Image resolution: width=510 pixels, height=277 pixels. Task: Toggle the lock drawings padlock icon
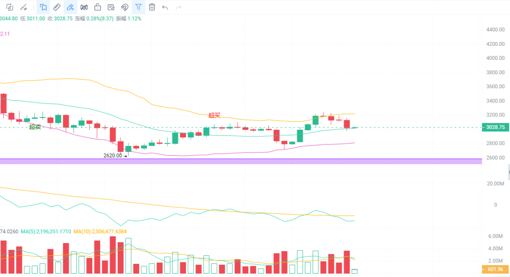click(97, 7)
